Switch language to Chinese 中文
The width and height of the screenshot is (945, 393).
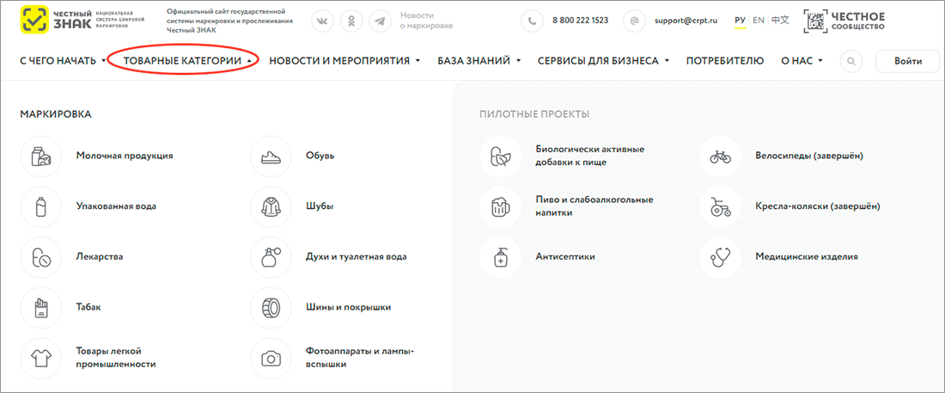coord(780,20)
